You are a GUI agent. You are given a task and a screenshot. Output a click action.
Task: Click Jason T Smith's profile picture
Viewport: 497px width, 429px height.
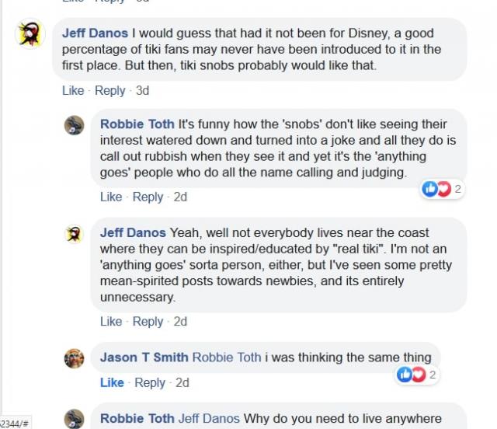(74, 358)
